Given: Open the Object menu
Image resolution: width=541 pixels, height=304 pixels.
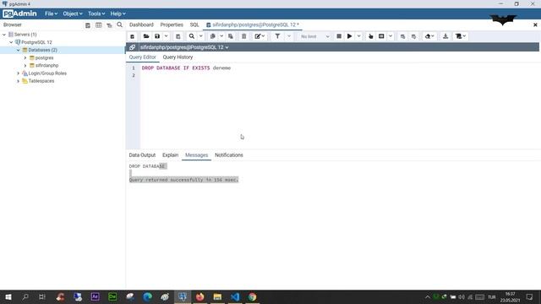Looking at the screenshot, I should click(x=73, y=14).
